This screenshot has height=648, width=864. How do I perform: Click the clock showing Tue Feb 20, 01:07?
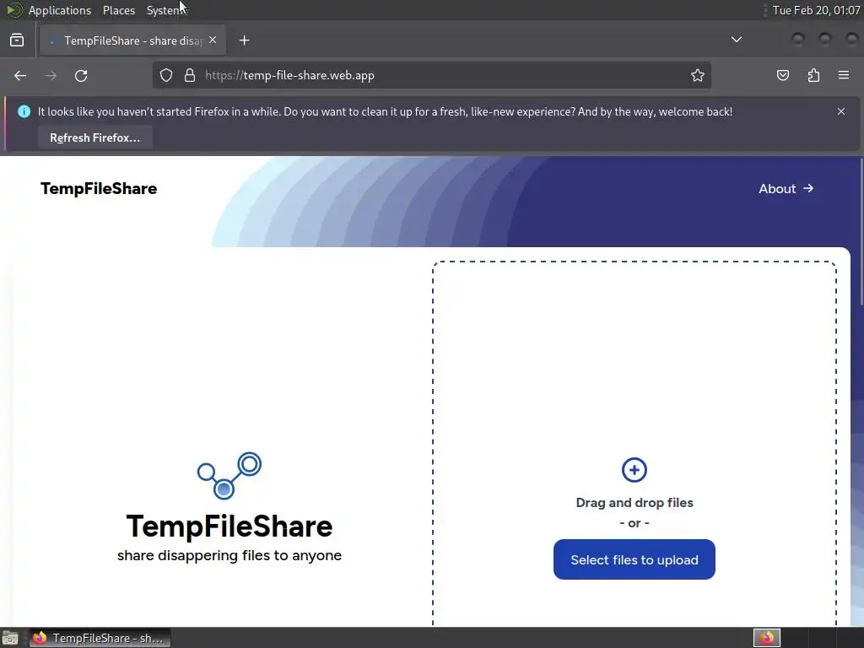click(816, 10)
